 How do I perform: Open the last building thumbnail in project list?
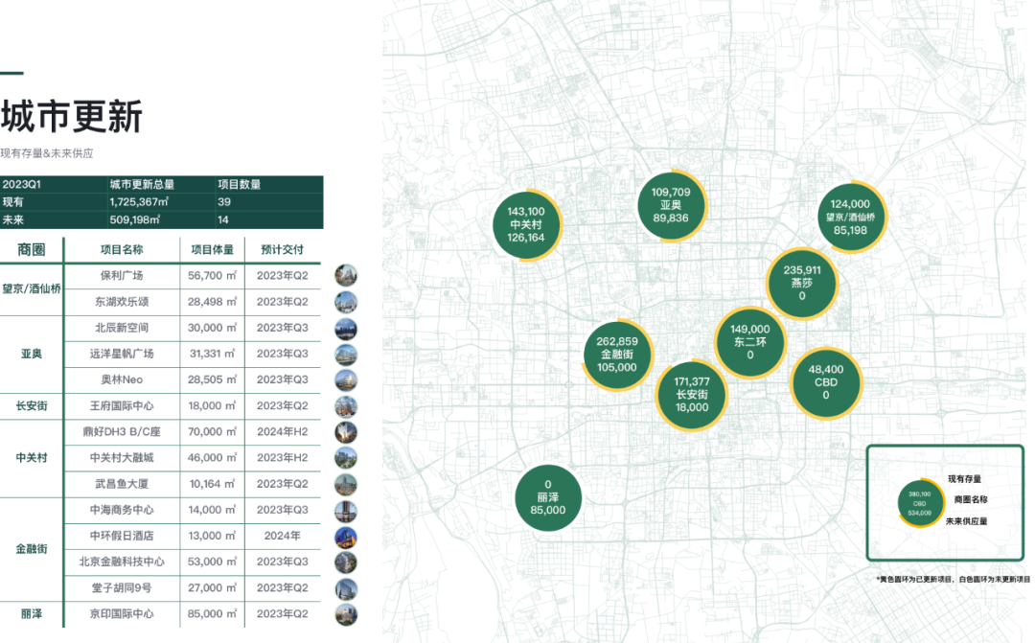[x=345, y=614]
